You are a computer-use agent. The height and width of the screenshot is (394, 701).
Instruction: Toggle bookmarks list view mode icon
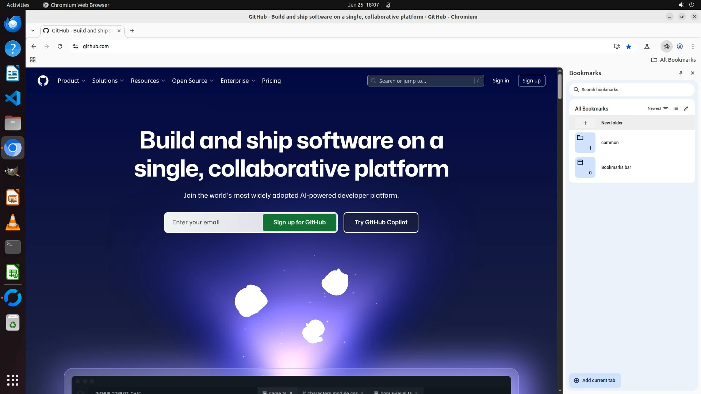[x=676, y=109]
